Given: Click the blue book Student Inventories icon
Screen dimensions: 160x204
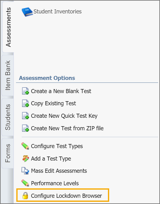Looking at the screenshot, I should coord(27,12).
